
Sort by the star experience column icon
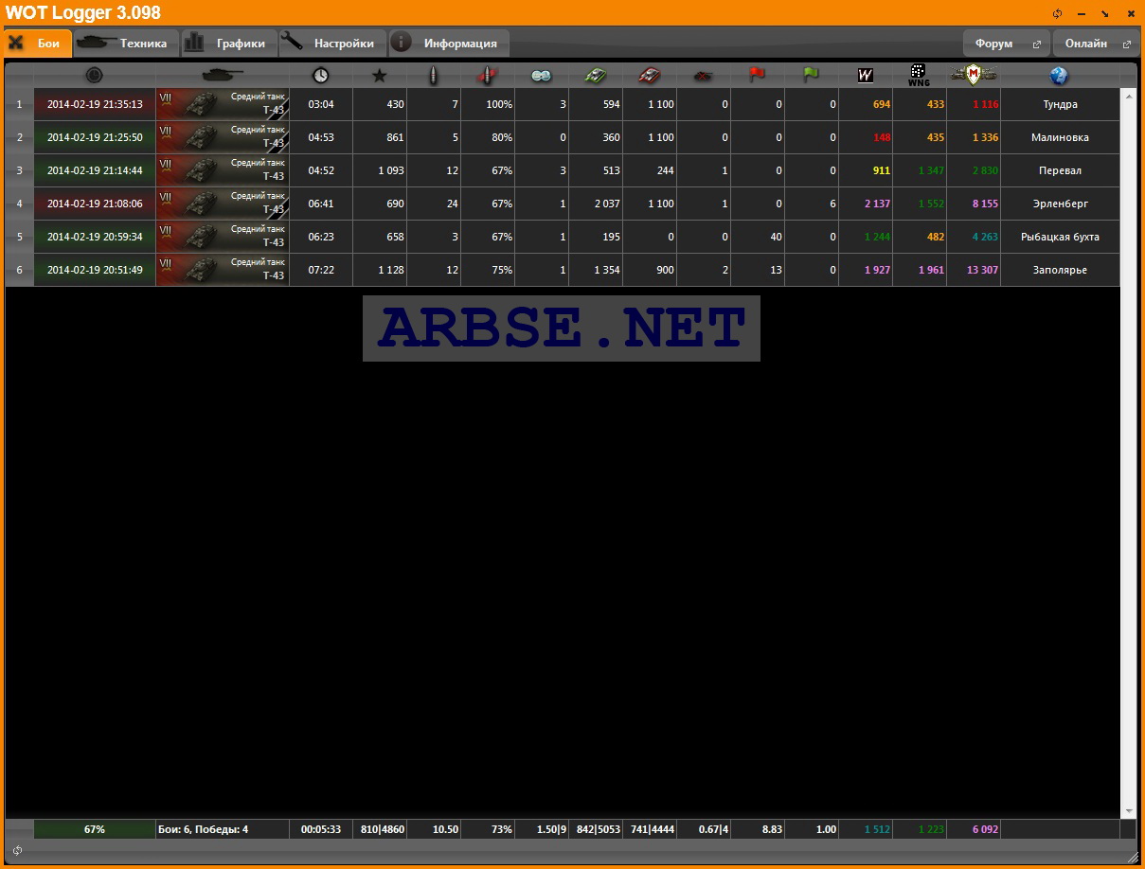(x=380, y=76)
